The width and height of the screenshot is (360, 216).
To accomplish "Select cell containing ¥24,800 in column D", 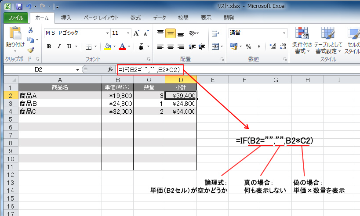I will pos(181,104).
